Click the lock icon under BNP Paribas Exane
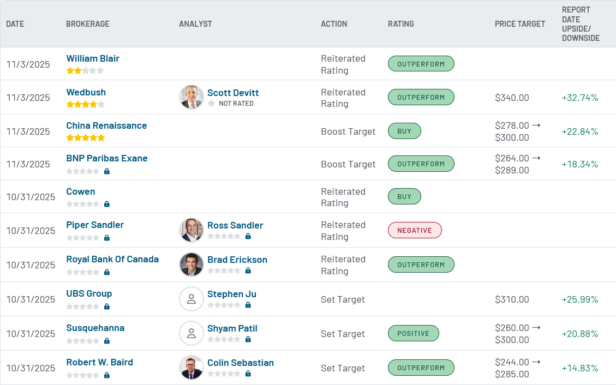Image resolution: width=616 pixels, height=385 pixels. pyautogui.click(x=107, y=171)
